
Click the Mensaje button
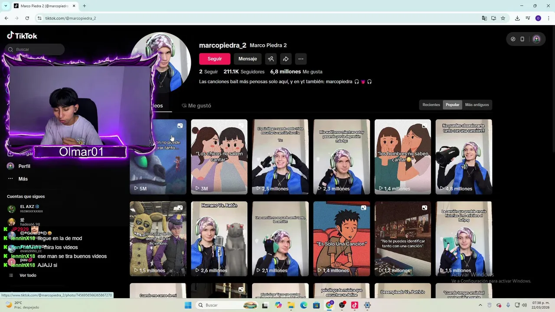point(248,59)
